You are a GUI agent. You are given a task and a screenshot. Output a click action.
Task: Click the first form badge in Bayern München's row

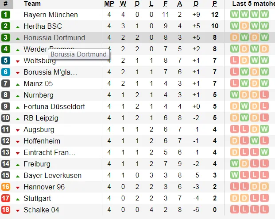(235, 15)
